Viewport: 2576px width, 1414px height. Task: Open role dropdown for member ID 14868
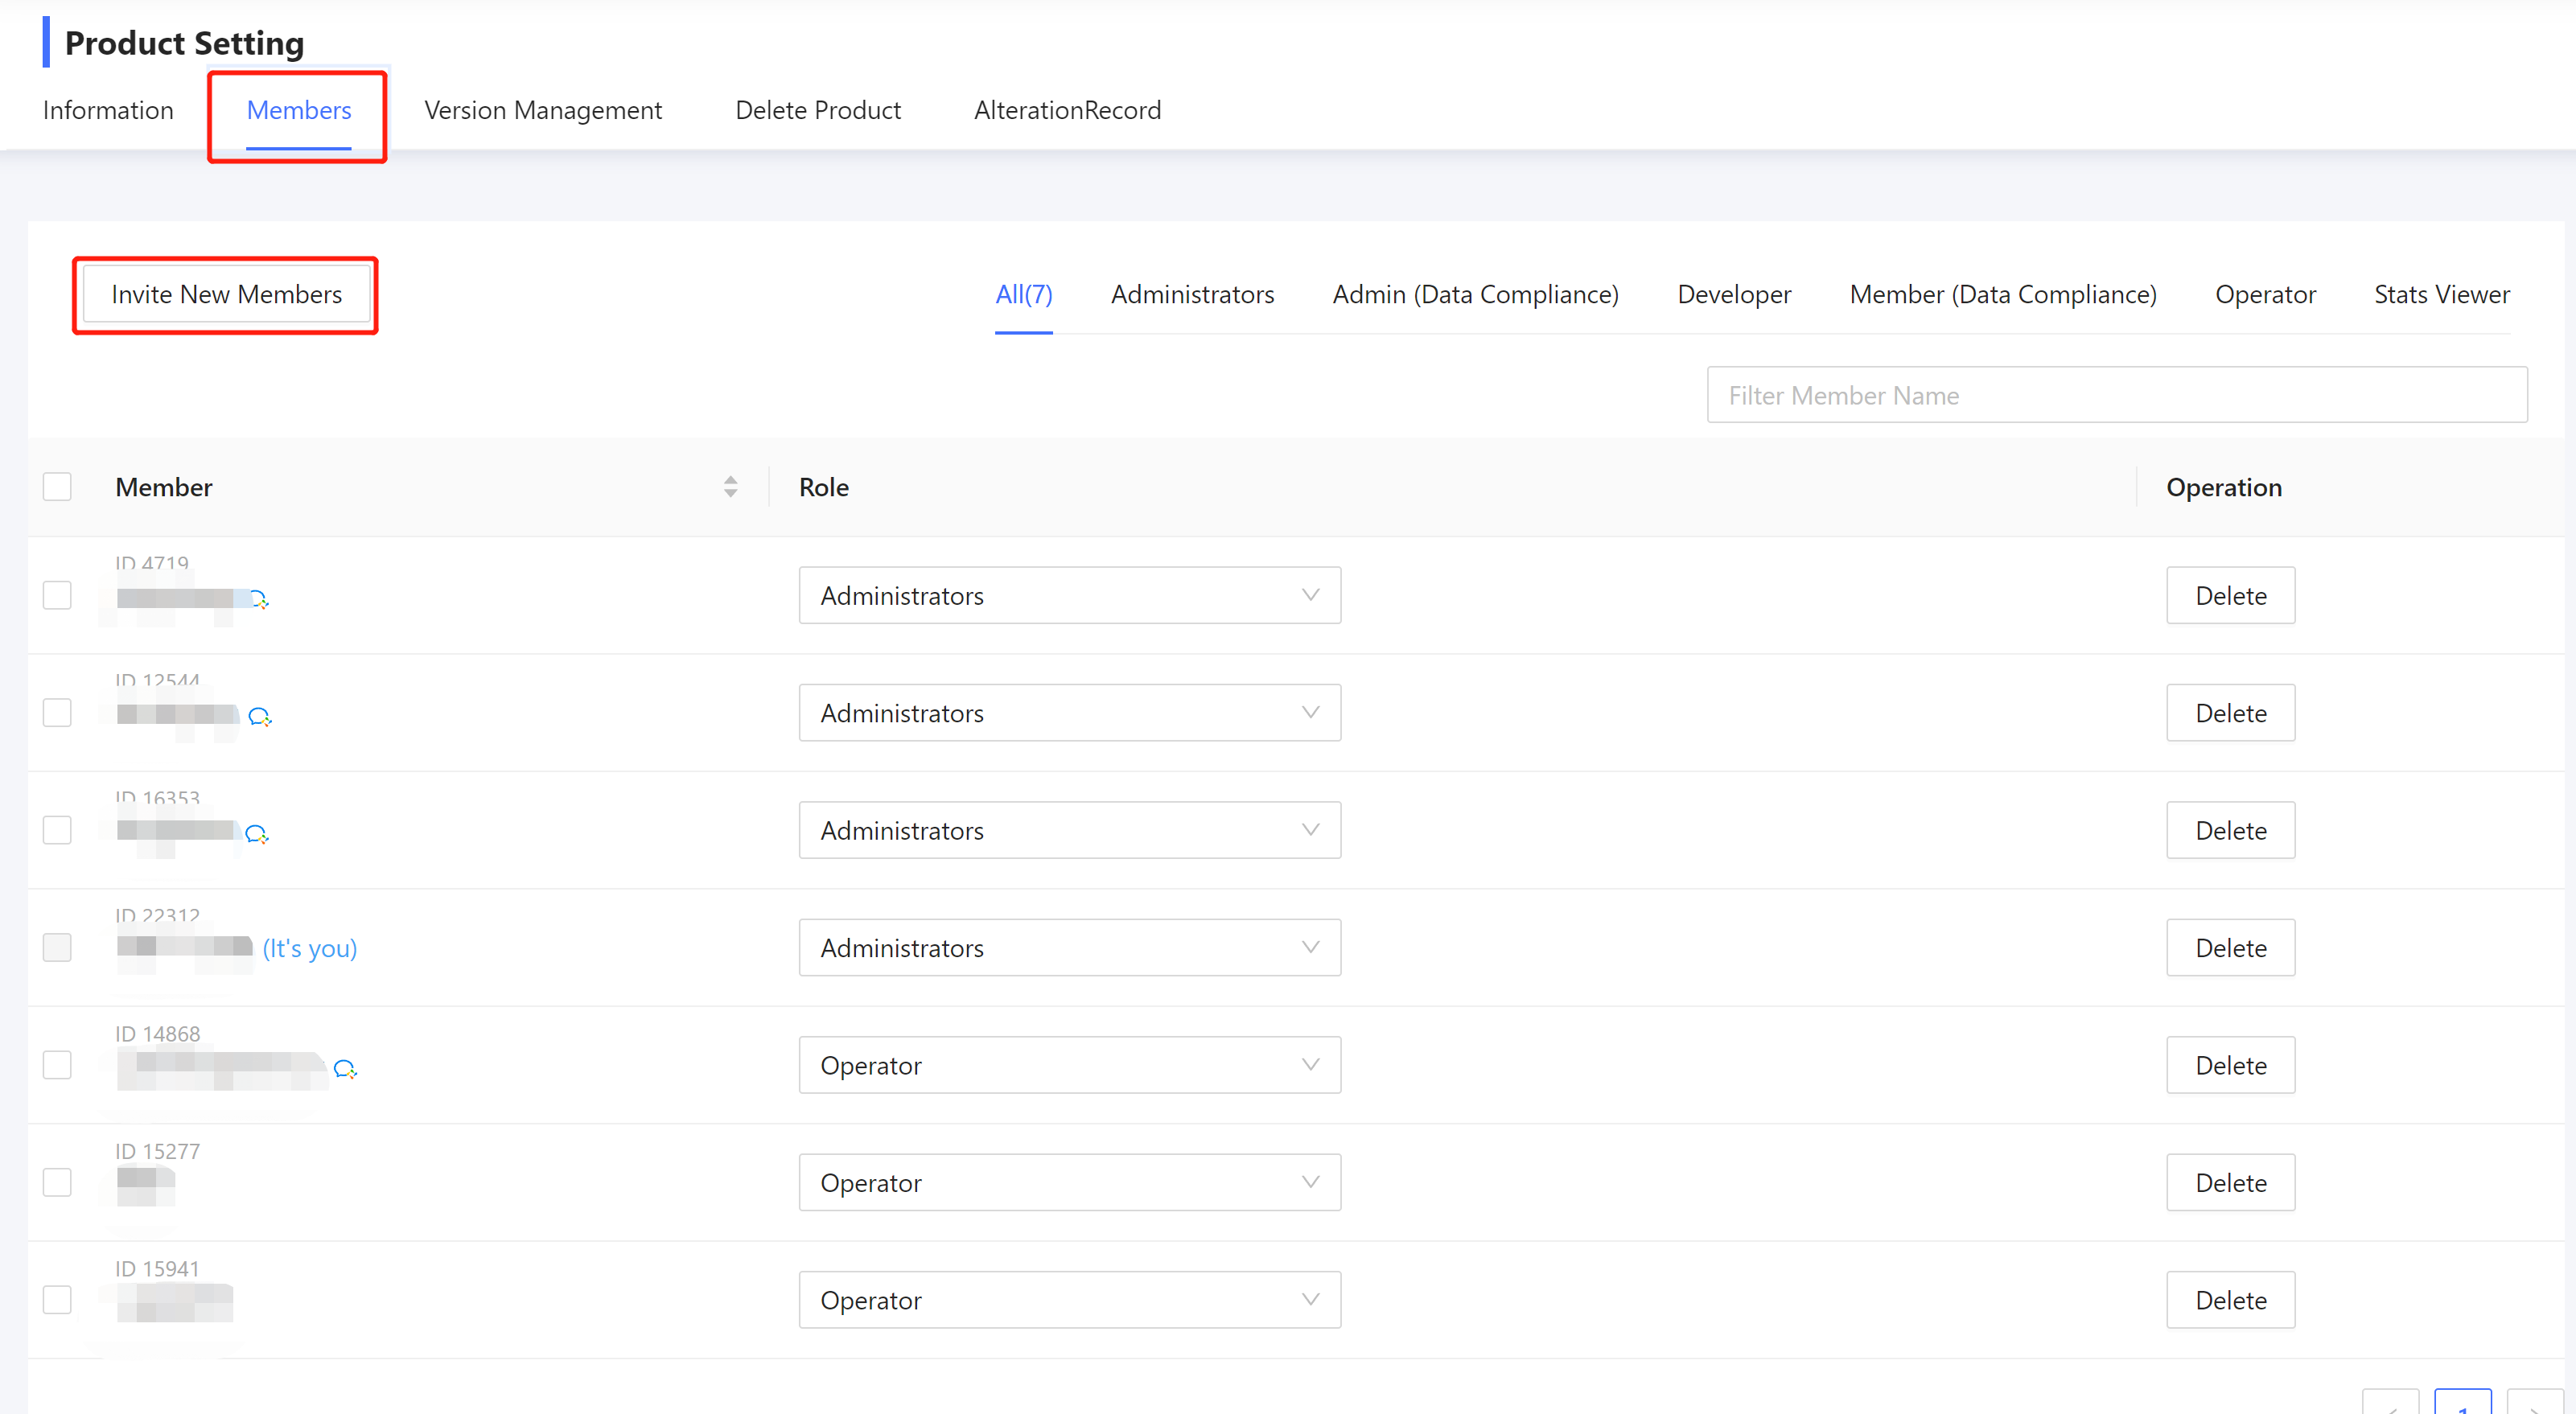pyautogui.click(x=1069, y=1064)
